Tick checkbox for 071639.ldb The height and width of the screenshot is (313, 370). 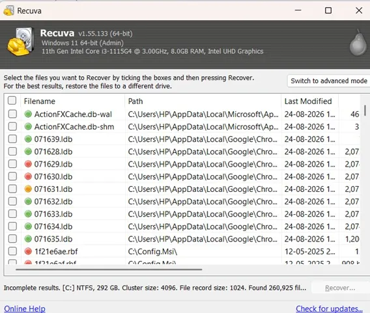[12, 139]
